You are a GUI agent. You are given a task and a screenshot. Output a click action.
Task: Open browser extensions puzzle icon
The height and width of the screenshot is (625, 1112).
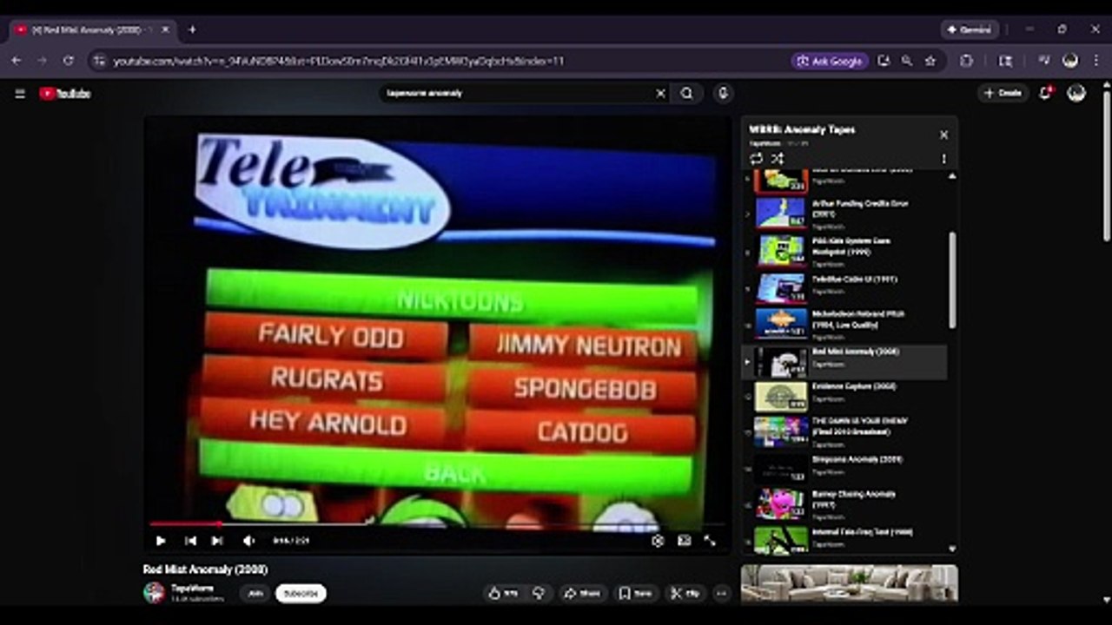[x=967, y=61]
